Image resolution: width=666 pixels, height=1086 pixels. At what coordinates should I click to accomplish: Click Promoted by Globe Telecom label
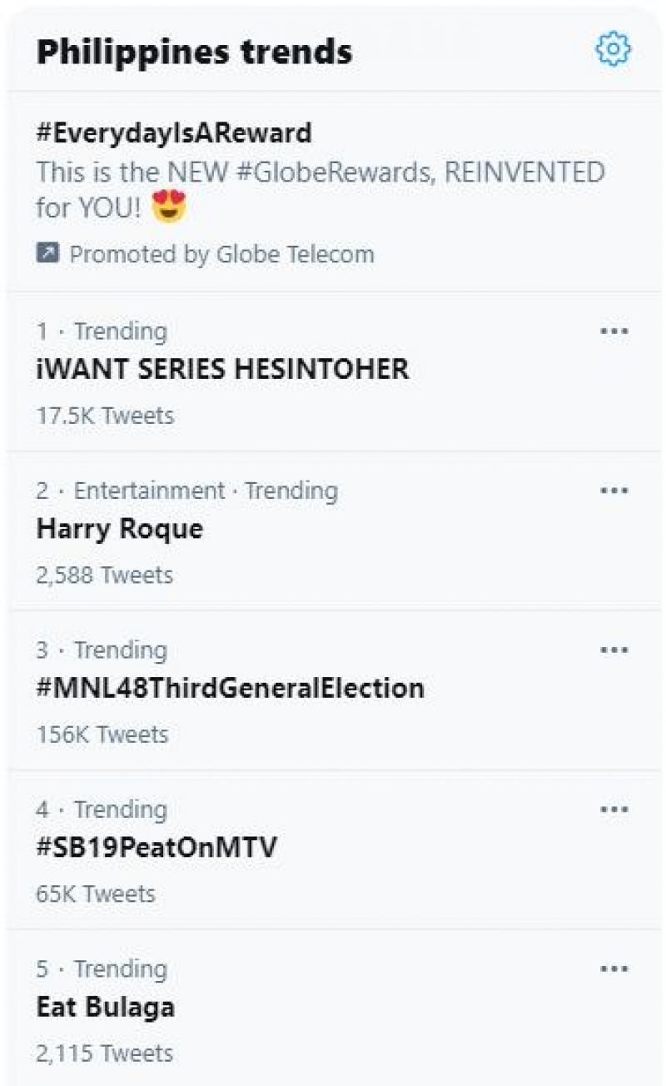point(221,254)
